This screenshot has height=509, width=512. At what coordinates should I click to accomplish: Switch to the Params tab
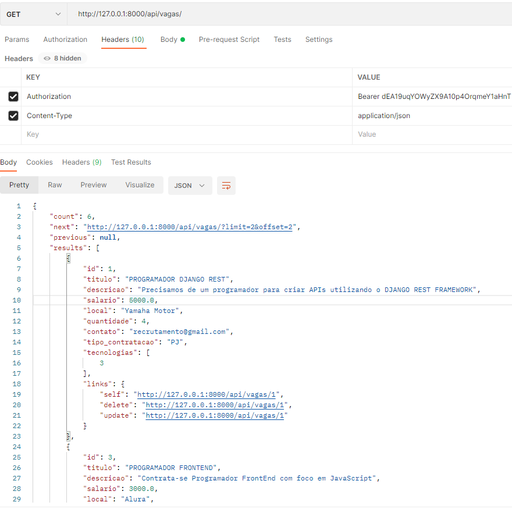point(17,40)
